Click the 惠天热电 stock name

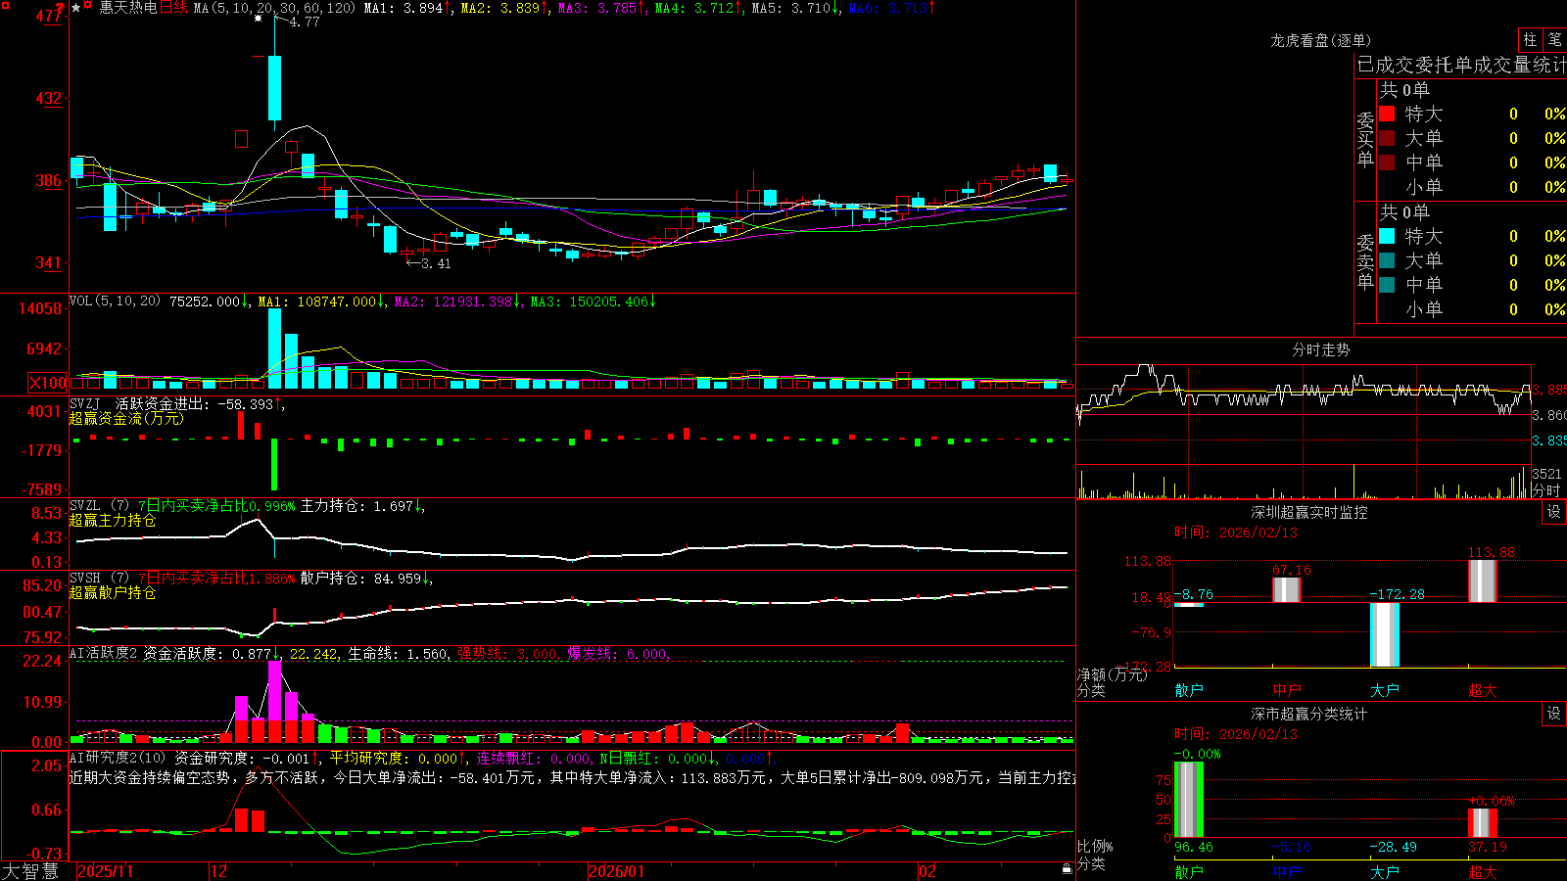click(x=128, y=8)
